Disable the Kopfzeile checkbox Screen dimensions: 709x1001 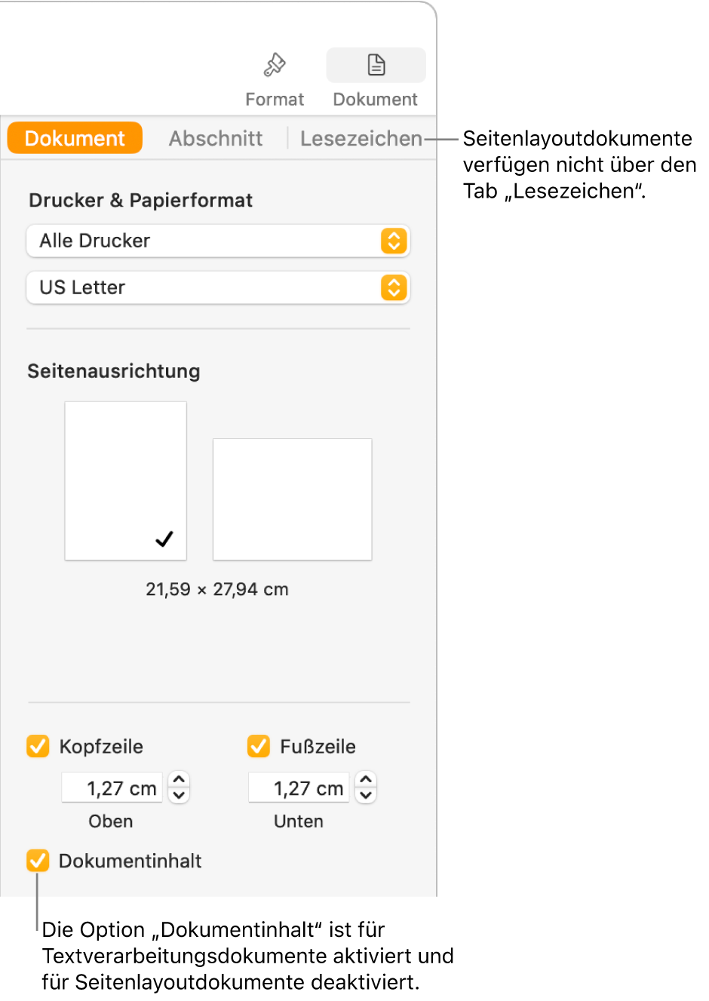pos(38,747)
